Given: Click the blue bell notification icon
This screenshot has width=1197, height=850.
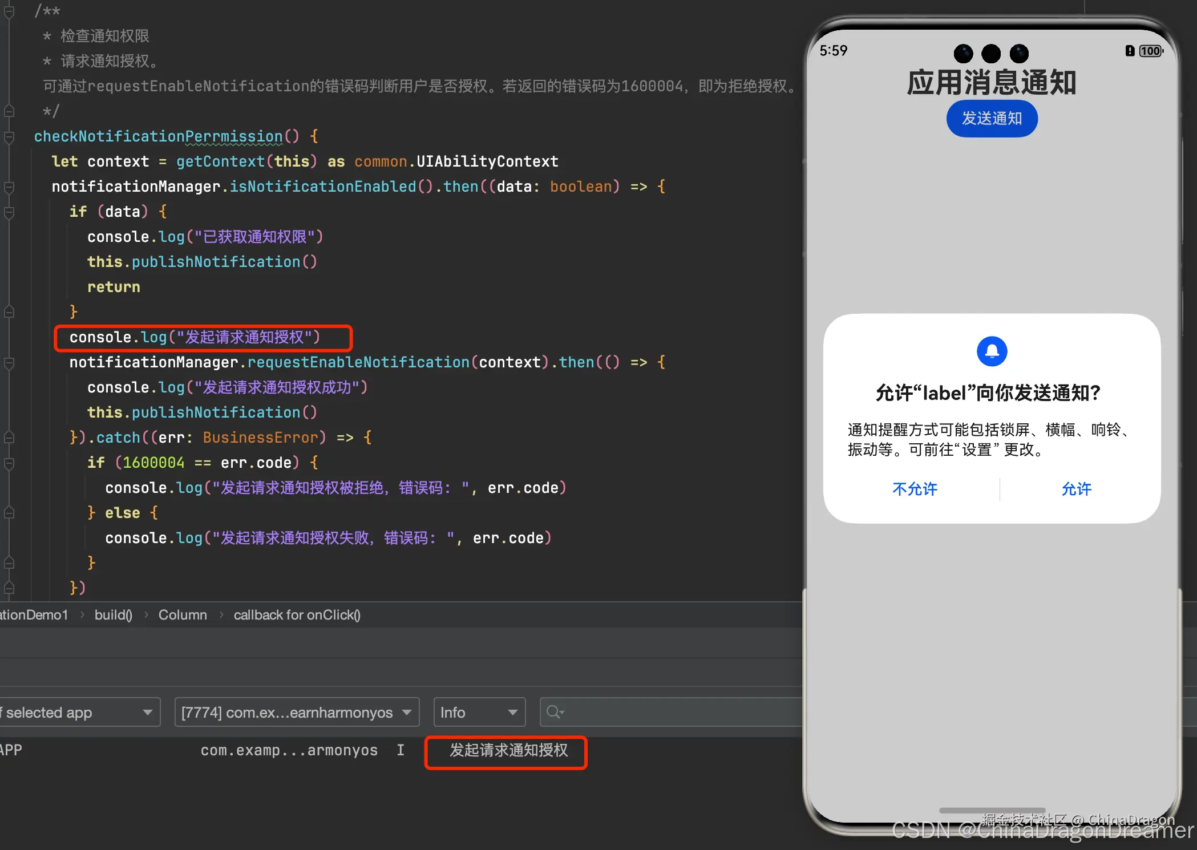Looking at the screenshot, I should 992,351.
